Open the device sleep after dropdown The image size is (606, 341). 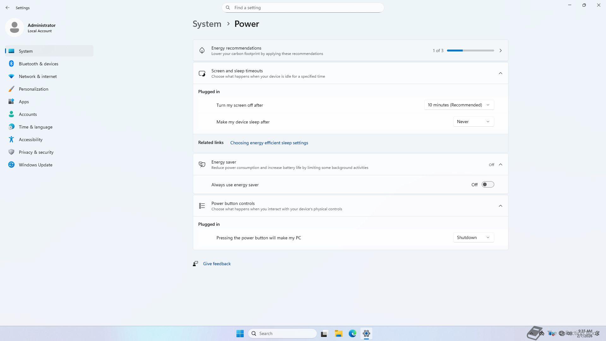[473, 122]
